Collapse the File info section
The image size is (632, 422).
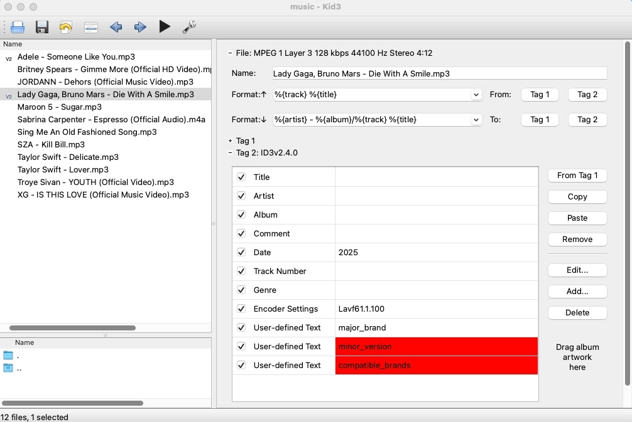tap(230, 53)
